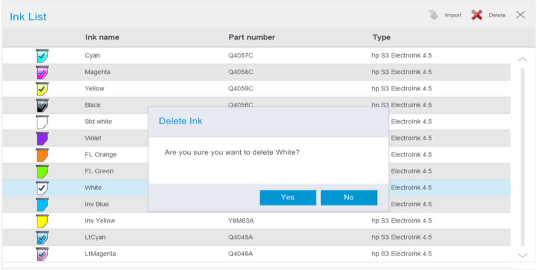Click the FL Orange ink can icon
This screenshot has height=270, width=537.
[42, 155]
